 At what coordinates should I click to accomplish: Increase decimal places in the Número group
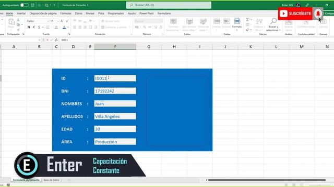click(156, 27)
